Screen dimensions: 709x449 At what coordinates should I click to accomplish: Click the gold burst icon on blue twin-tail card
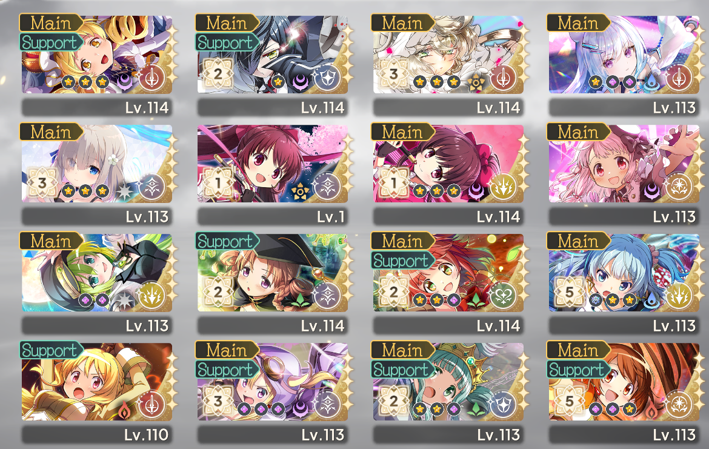coord(679,296)
